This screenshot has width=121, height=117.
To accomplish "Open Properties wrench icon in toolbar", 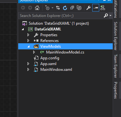I will click(x=88, y=8).
